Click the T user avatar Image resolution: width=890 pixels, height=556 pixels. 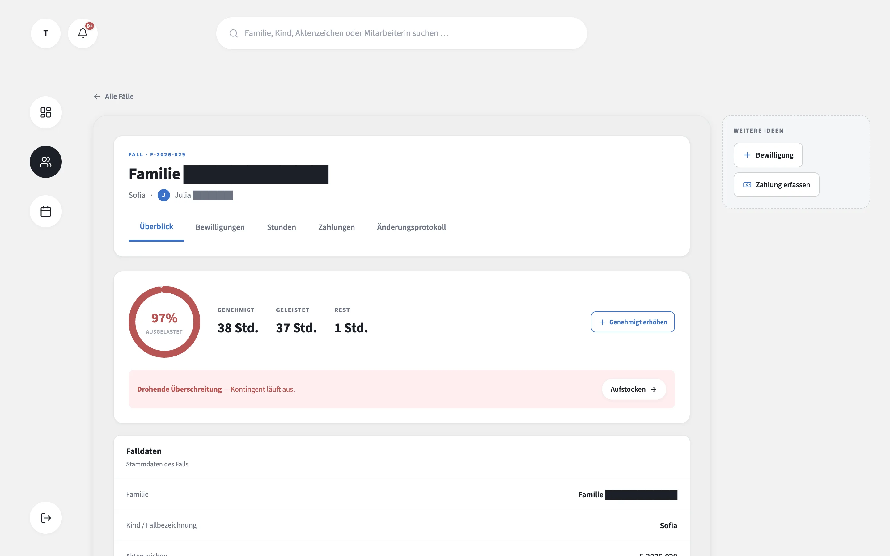pos(46,33)
